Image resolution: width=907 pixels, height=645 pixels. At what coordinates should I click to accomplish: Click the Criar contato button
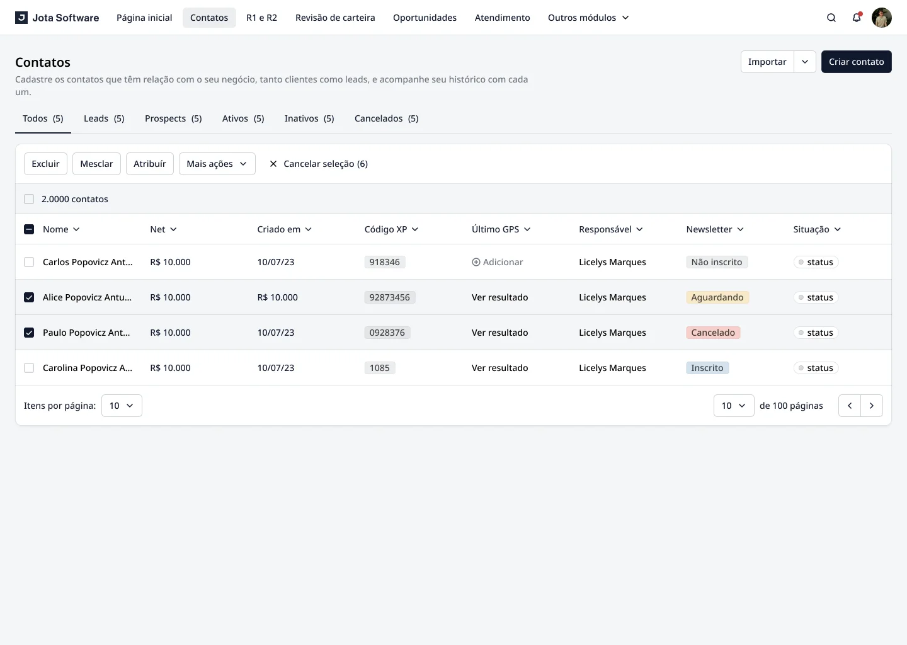click(856, 62)
